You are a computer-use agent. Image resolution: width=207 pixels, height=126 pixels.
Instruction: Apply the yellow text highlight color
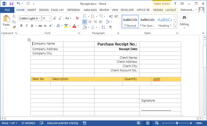(66, 26)
